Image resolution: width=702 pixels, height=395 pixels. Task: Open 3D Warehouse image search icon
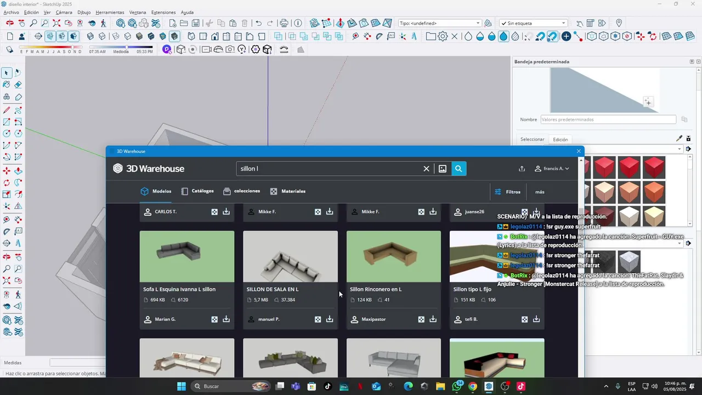pyautogui.click(x=443, y=168)
